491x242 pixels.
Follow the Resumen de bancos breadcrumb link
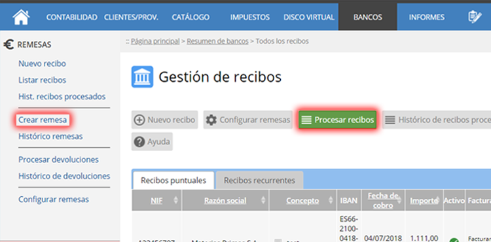[217, 41]
